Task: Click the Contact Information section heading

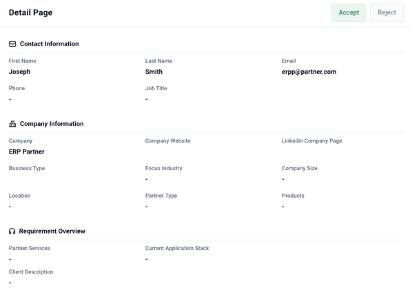Action: [49, 44]
